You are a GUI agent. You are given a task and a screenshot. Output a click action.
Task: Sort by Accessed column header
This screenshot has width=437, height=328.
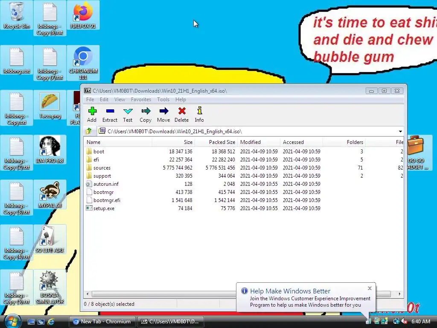(x=301, y=142)
